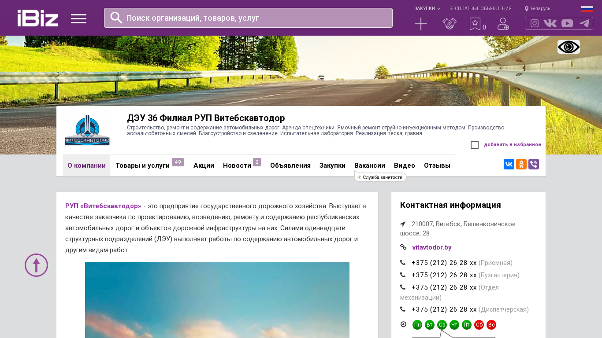Click the company address text
Viewport: 602px width, 338px height.
click(458, 228)
